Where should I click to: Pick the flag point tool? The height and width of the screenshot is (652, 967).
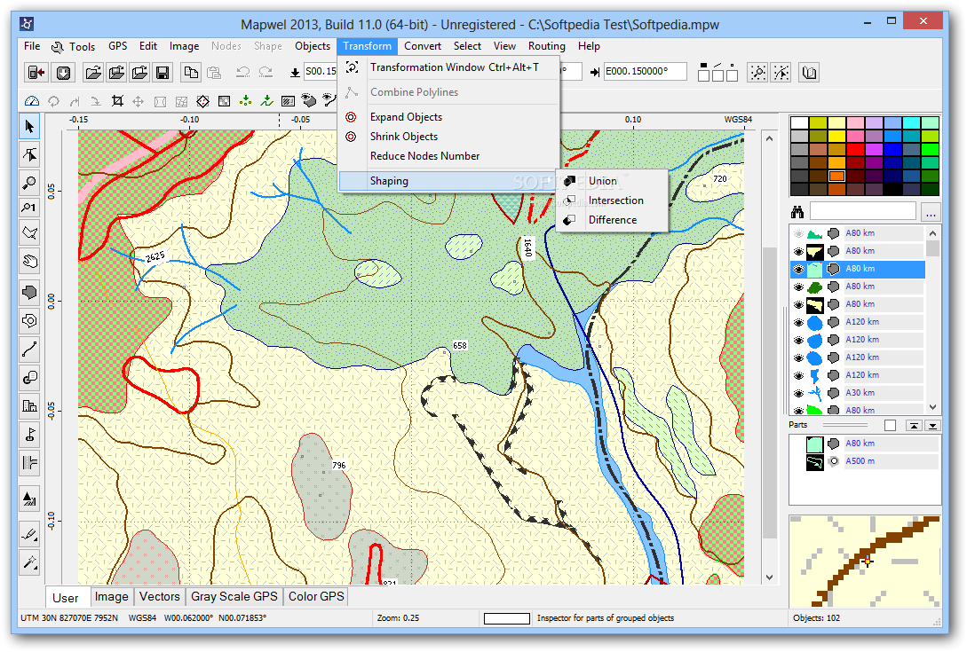point(29,435)
